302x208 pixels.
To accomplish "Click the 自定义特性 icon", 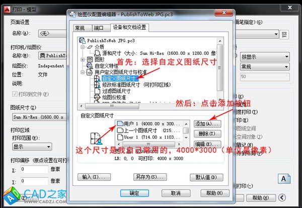I will point(90,66).
